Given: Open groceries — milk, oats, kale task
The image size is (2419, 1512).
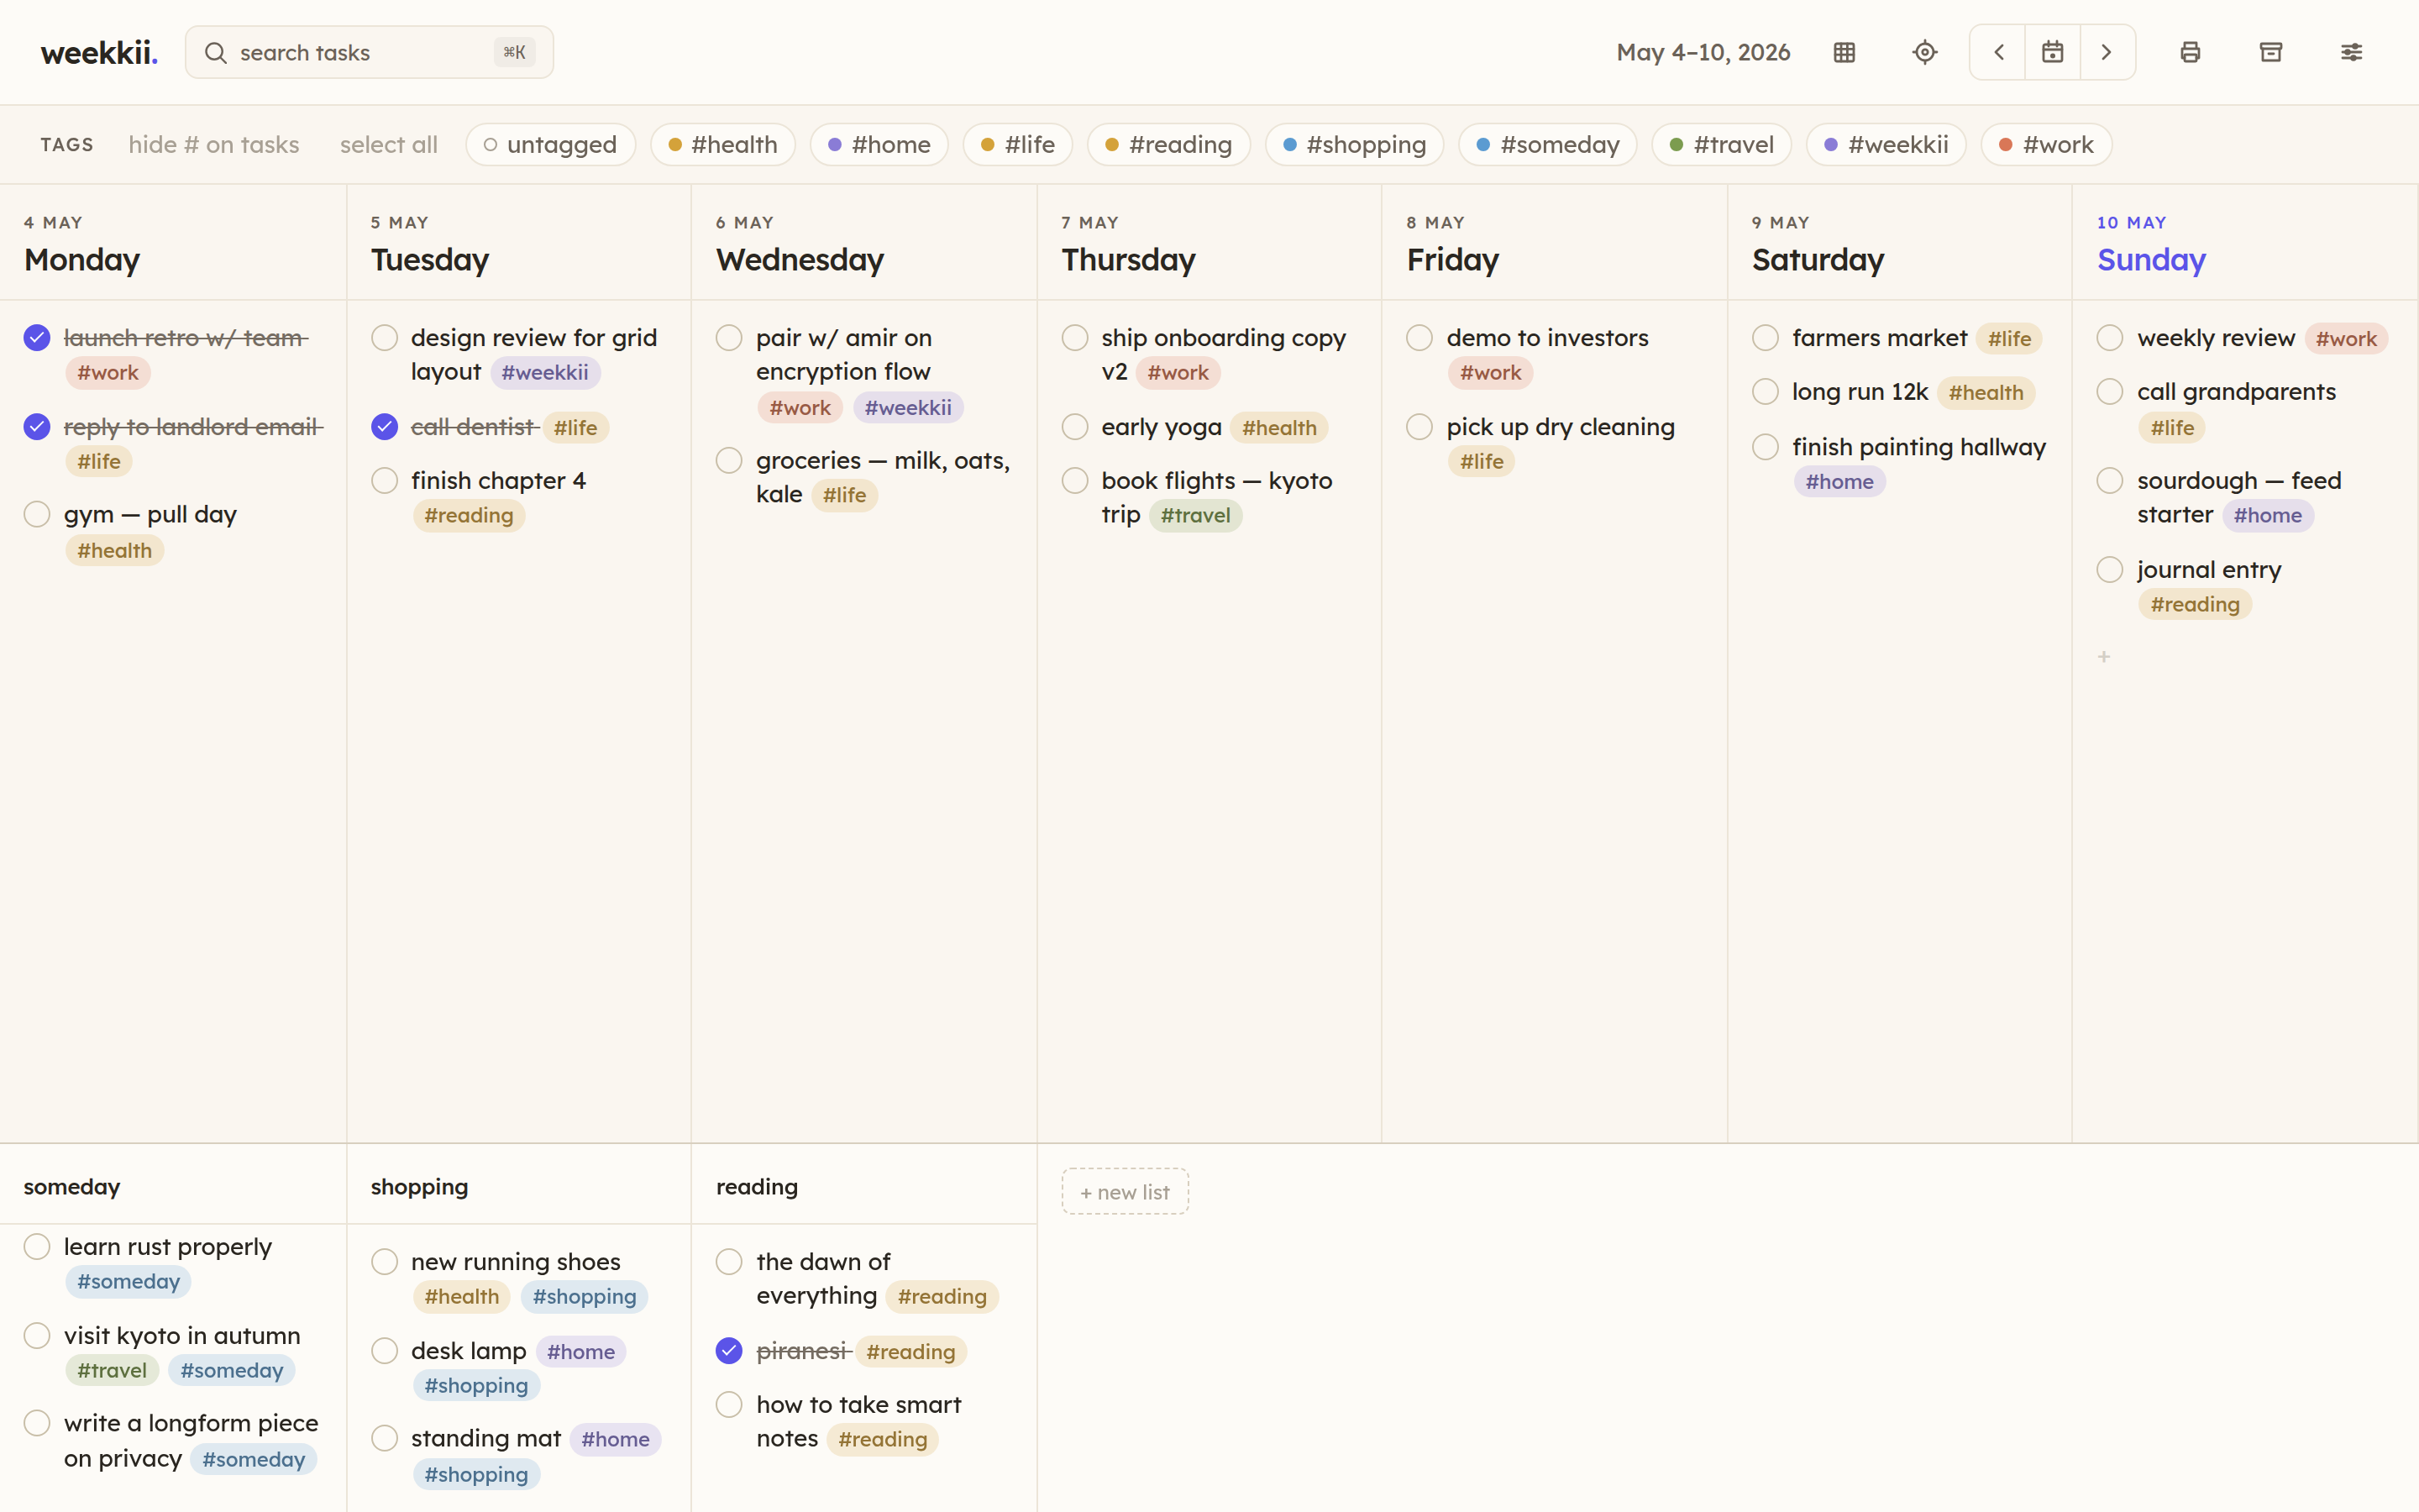Looking at the screenshot, I should (883, 478).
